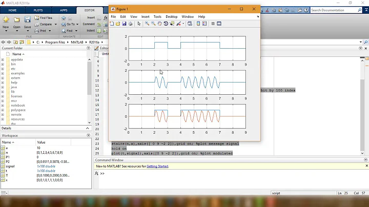Save the figure using floppy disk icon
Viewport: 369px width, 207px height.
point(124,24)
